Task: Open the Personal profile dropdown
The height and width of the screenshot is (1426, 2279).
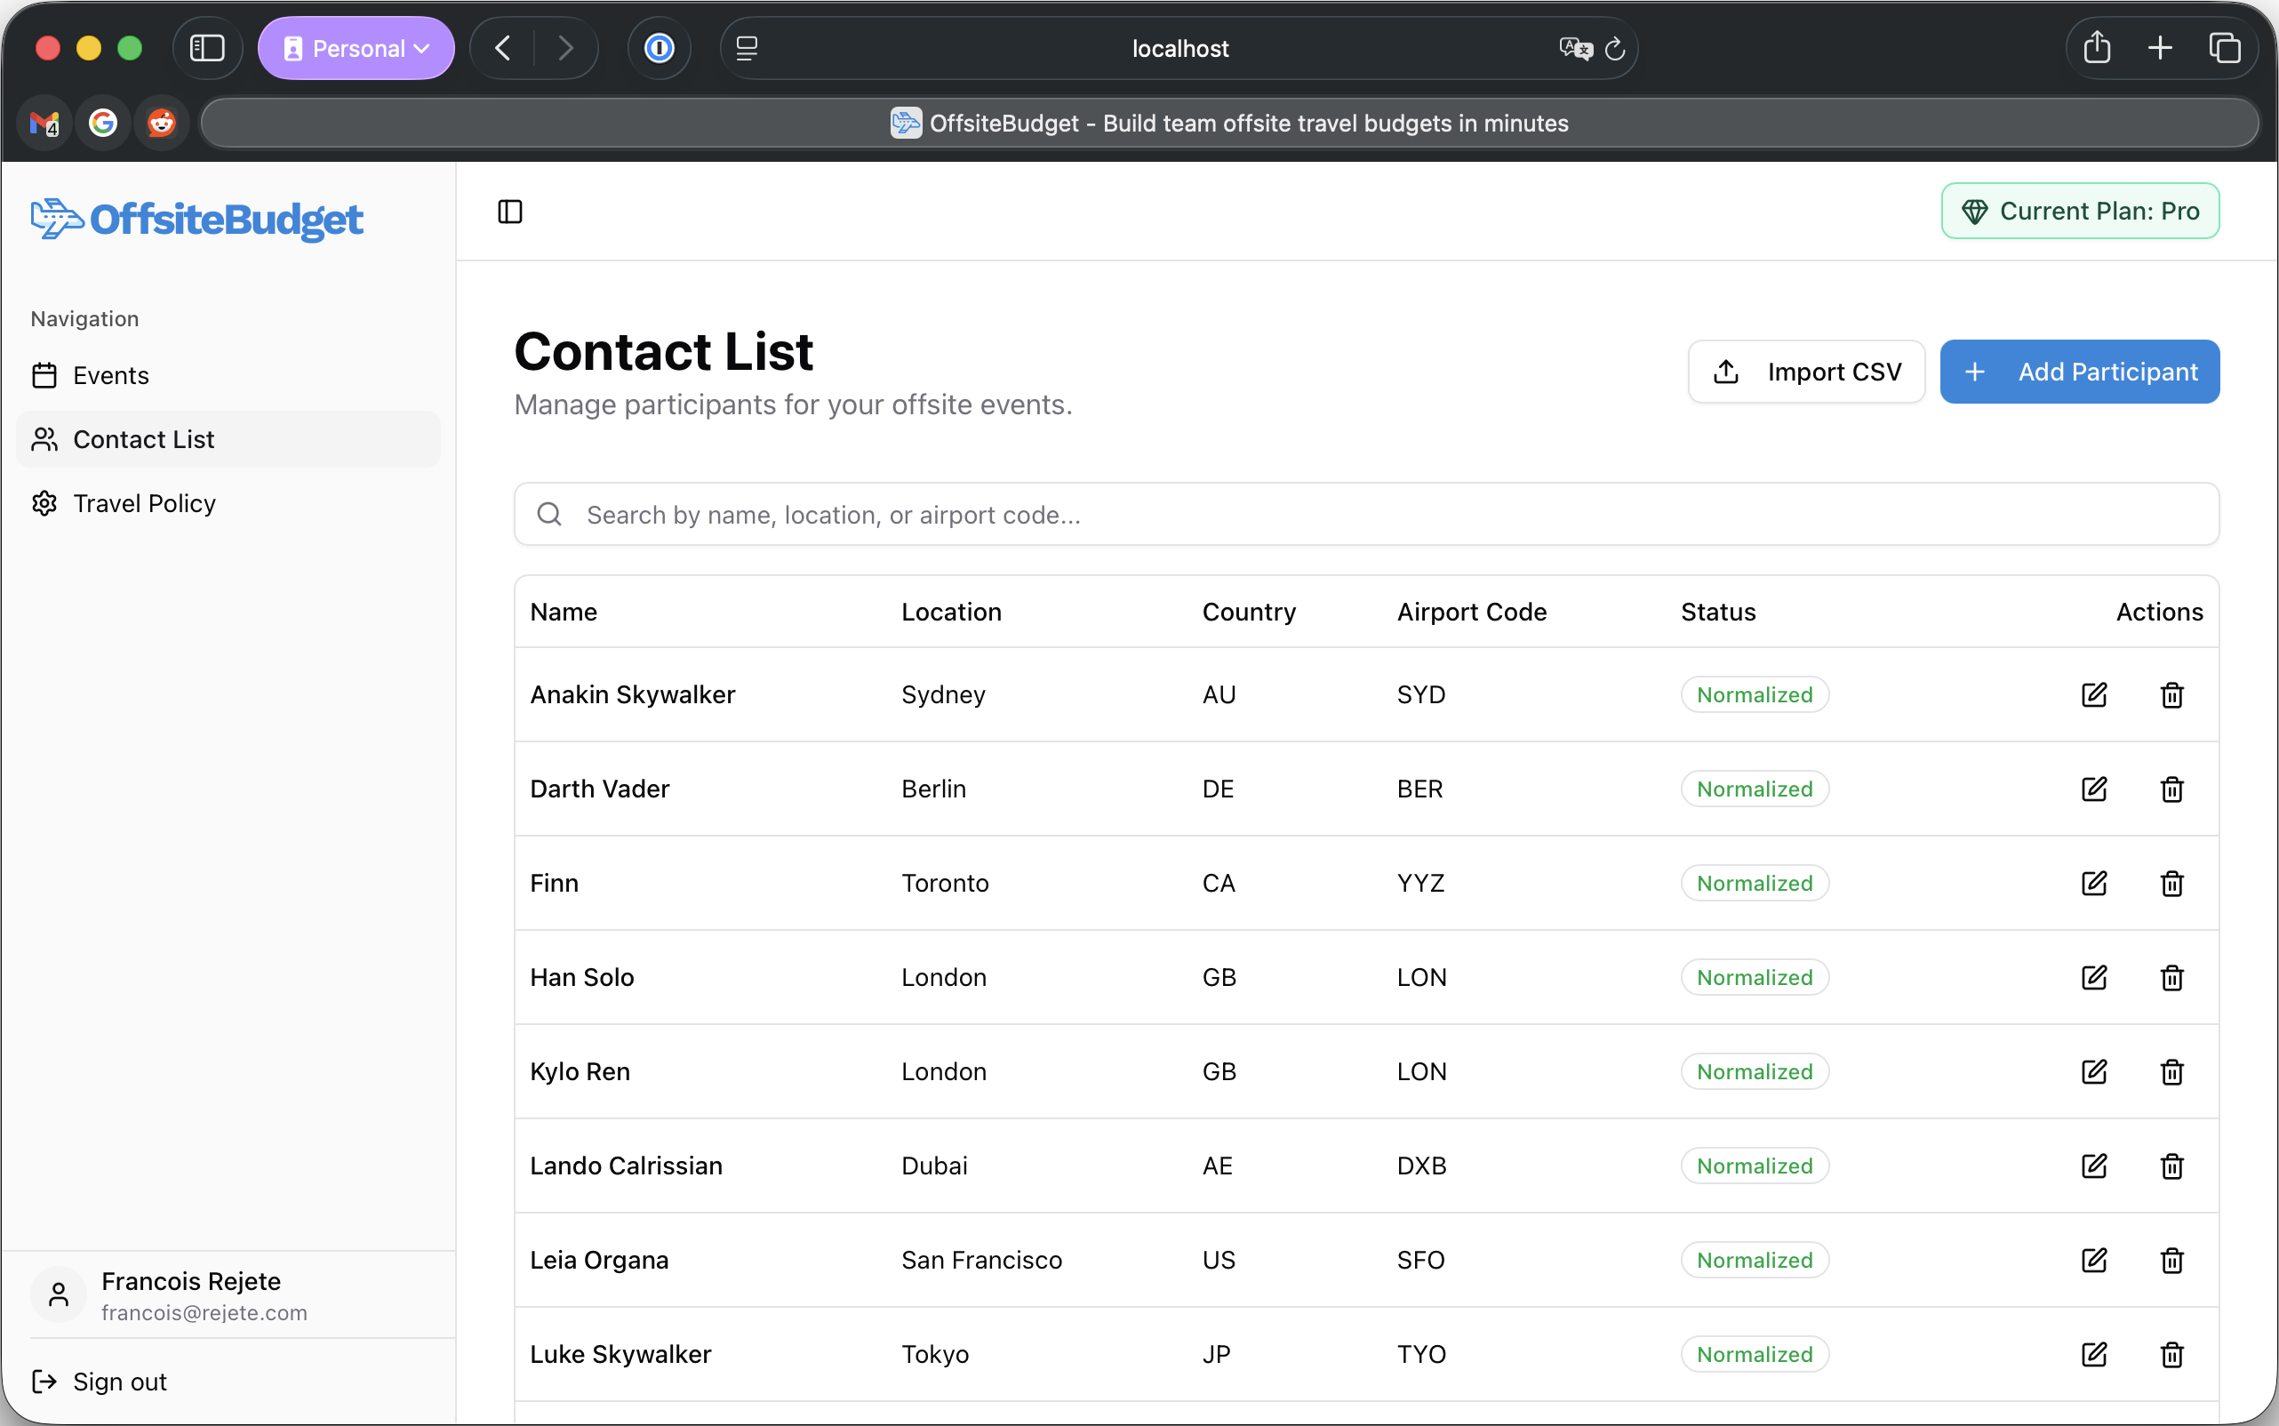Action: (x=356, y=47)
